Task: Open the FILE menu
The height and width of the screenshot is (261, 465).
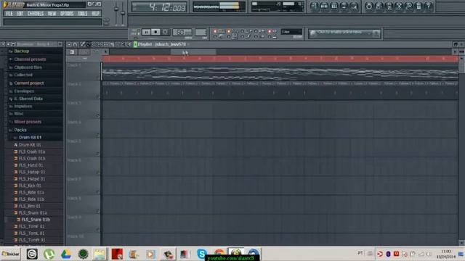Action: (x=9, y=14)
